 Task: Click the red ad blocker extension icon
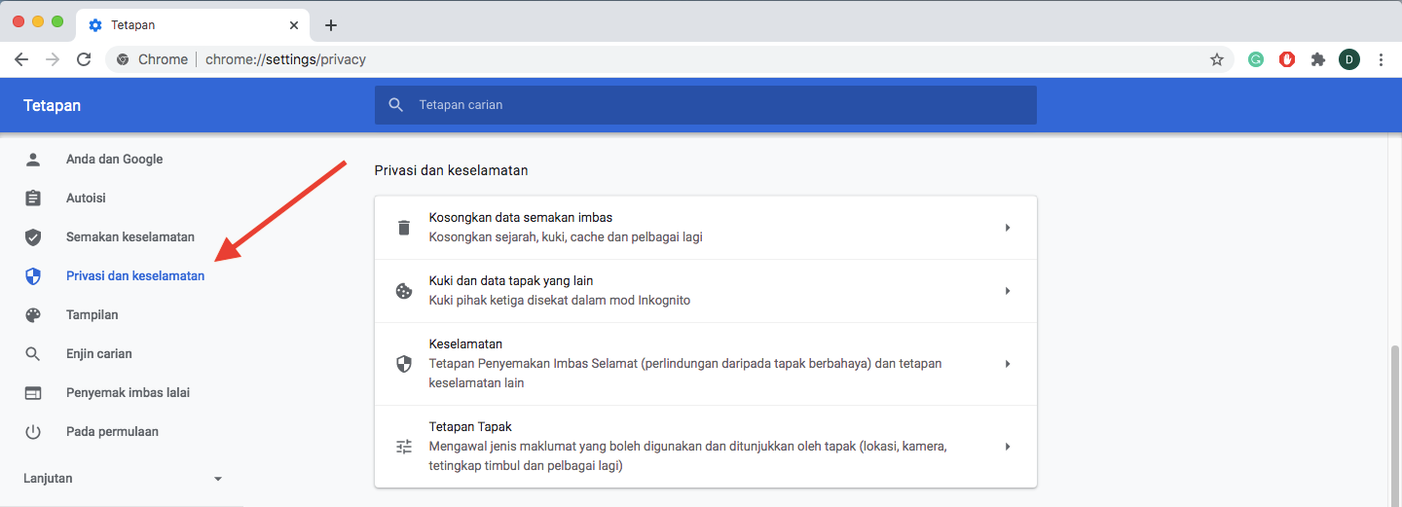pyautogui.click(x=1287, y=59)
